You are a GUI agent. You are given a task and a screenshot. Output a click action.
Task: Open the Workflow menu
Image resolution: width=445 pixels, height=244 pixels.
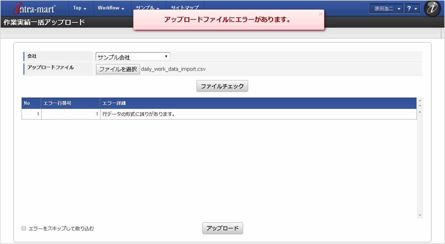[111, 8]
